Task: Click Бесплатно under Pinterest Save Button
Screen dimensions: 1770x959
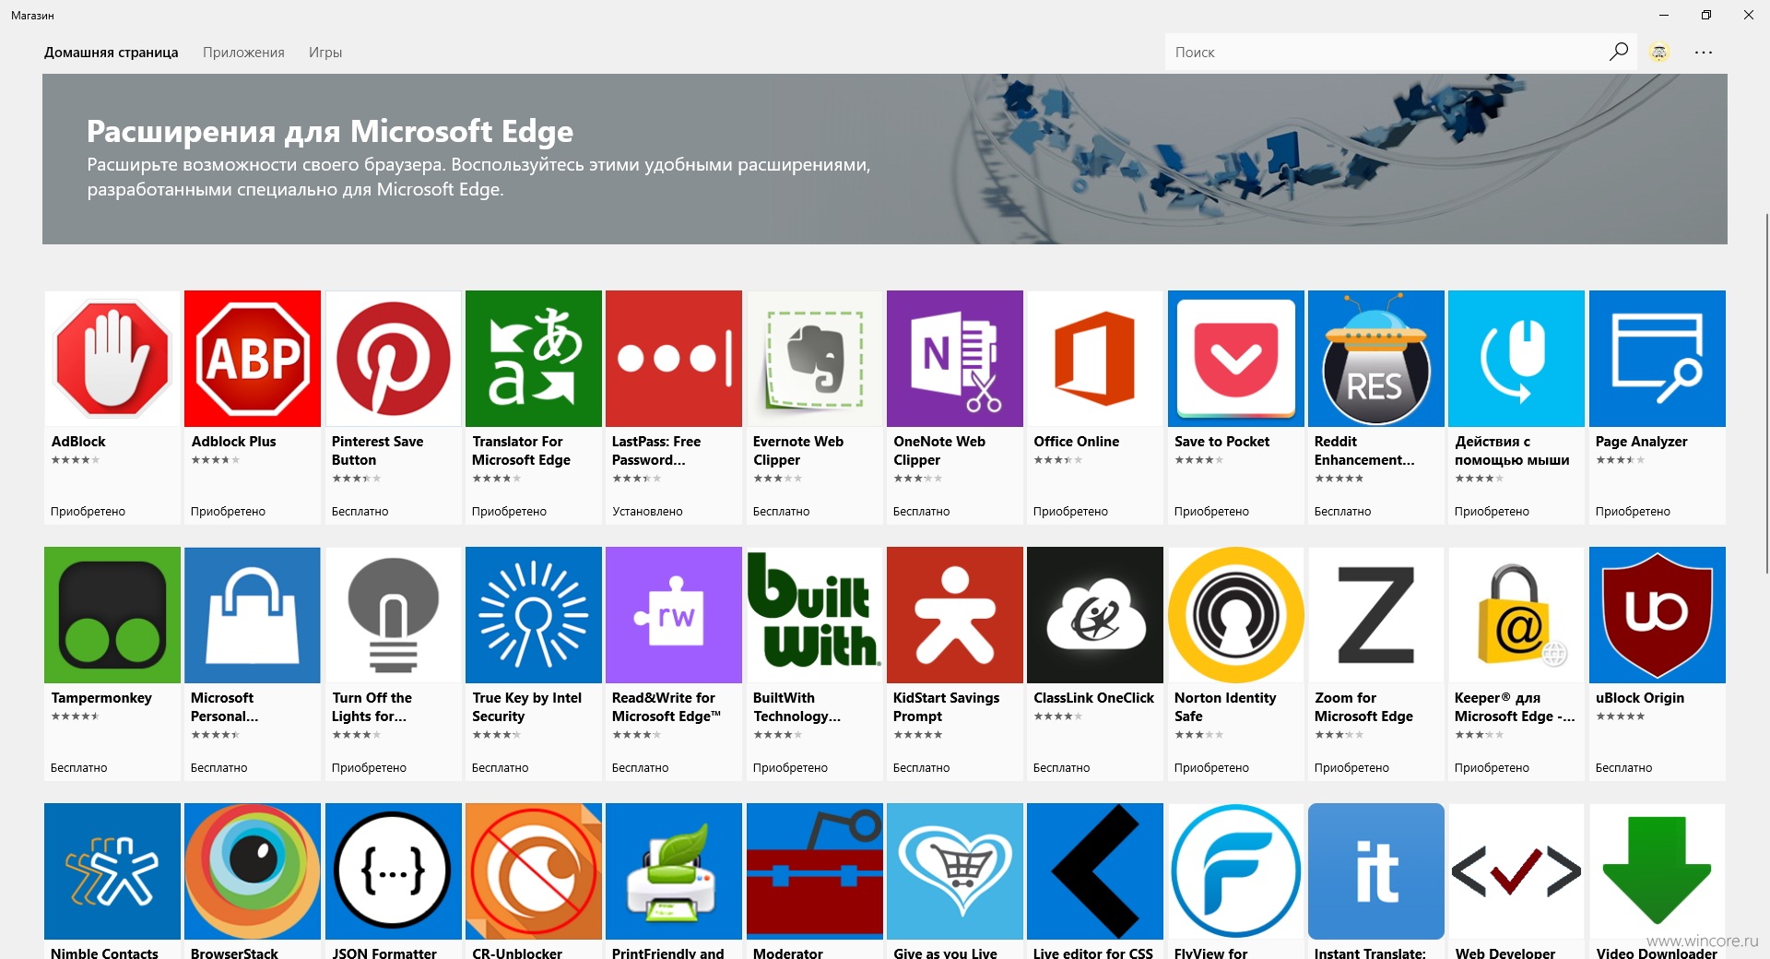Action: pos(360,512)
